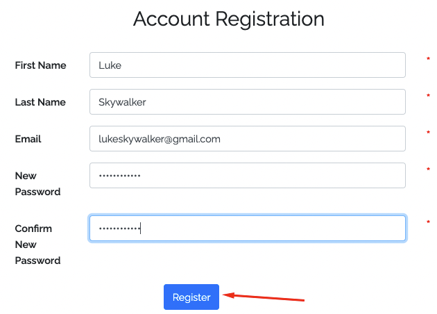This screenshot has height=314, width=437.
Task: Click the First Name label
Action: click(41, 65)
